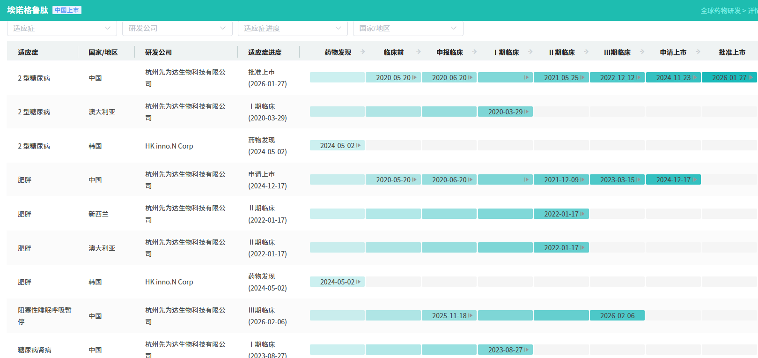Viewport: 758px width, 358px height.
Task: Click play icon on 2024-05-02 bar for 2型糖尿病 韩国
Action: point(359,146)
